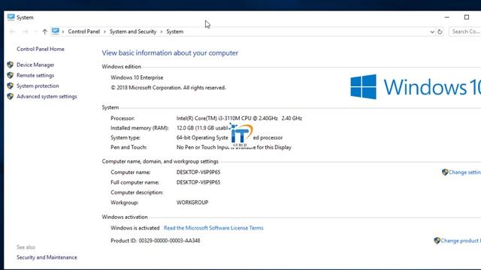Click the processor value Intel Core i3-3110M
This screenshot has width=481, height=270.
(x=239, y=118)
